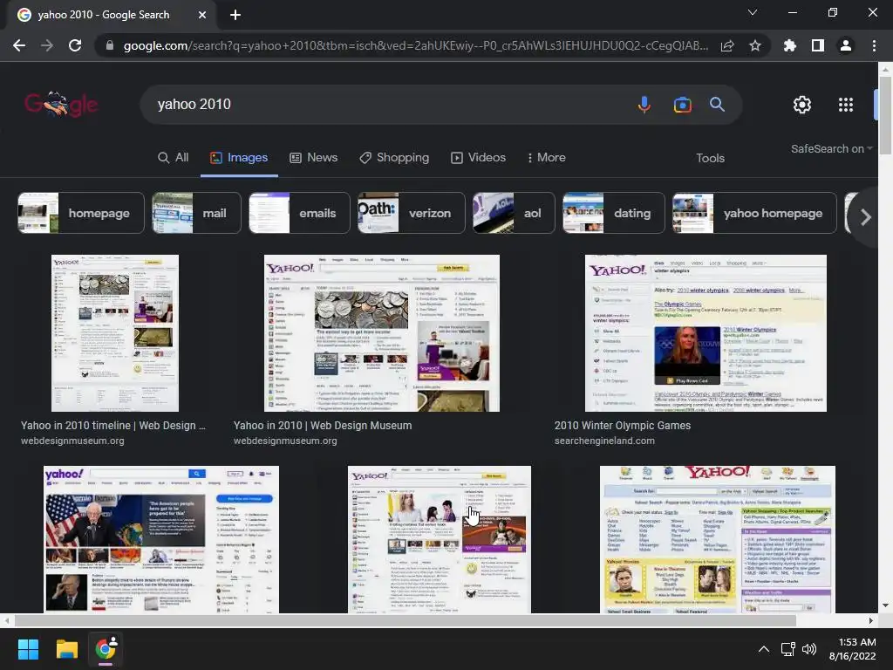Open the Extensions puzzle icon
Image resolution: width=893 pixels, height=670 pixels.
(x=790, y=45)
